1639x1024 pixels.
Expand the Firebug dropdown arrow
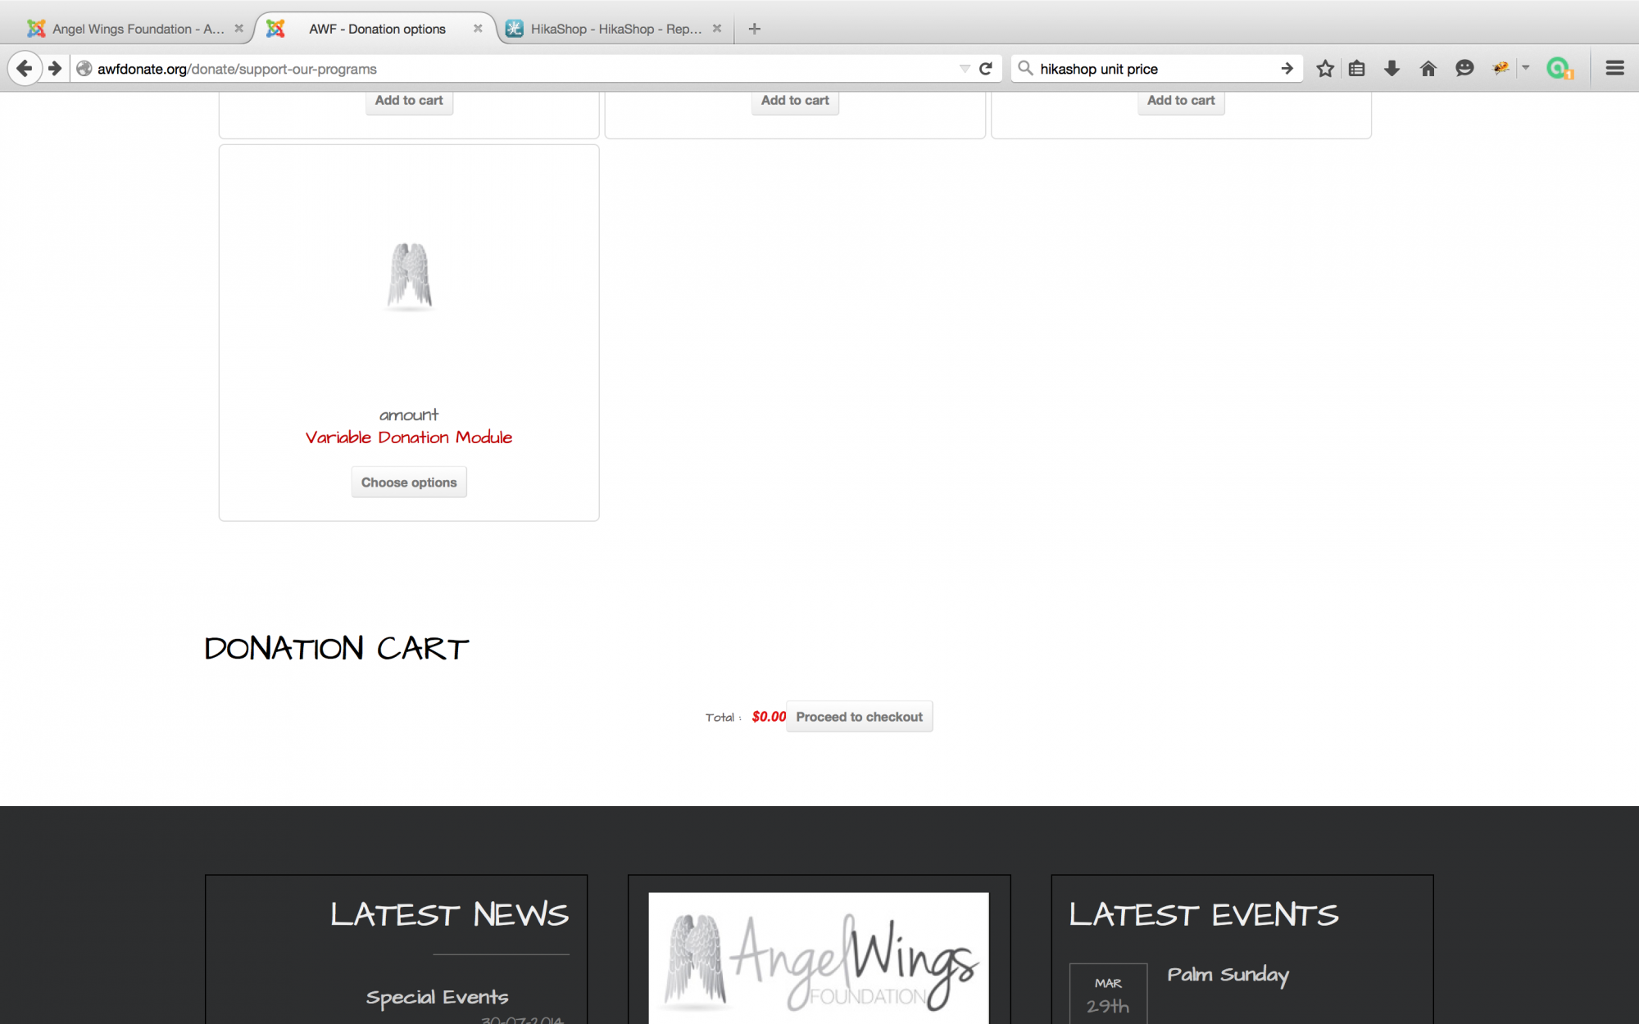(x=1526, y=68)
